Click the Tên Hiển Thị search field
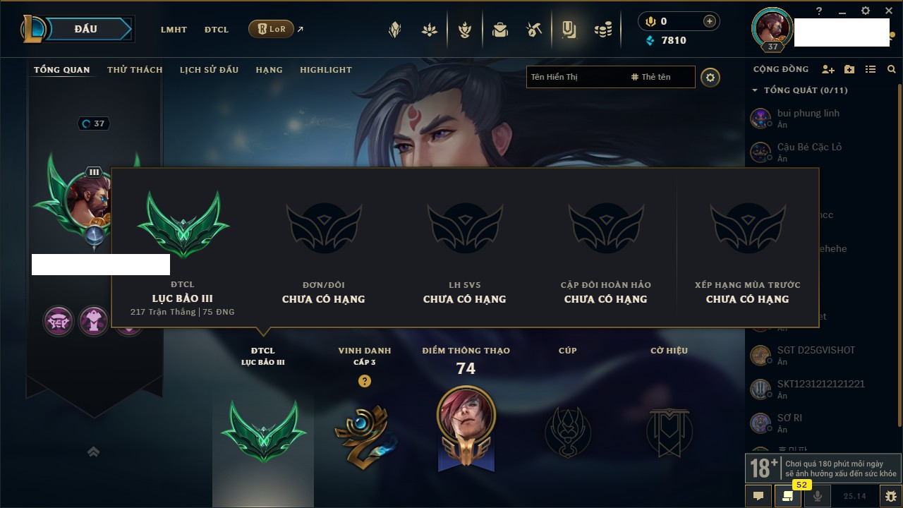Image resolution: width=903 pixels, height=508 pixels. (576, 77)
